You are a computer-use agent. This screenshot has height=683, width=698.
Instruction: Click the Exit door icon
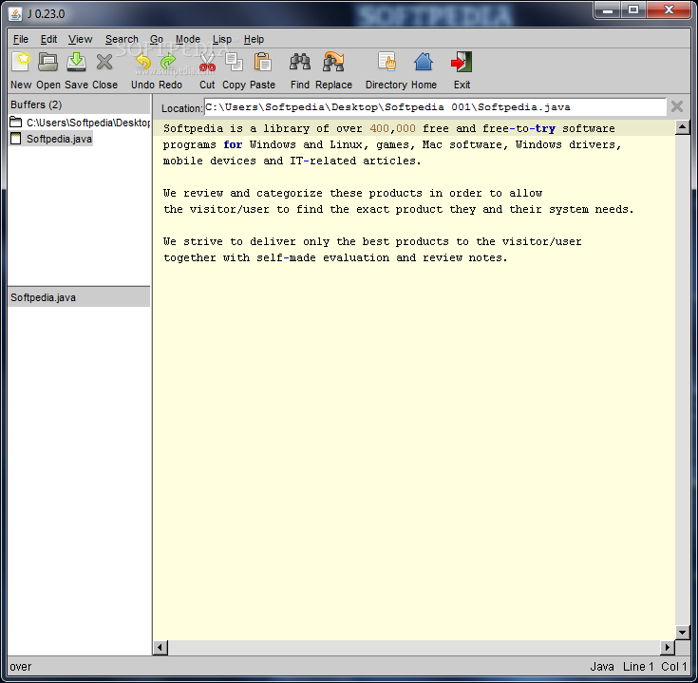pos(462,62)
